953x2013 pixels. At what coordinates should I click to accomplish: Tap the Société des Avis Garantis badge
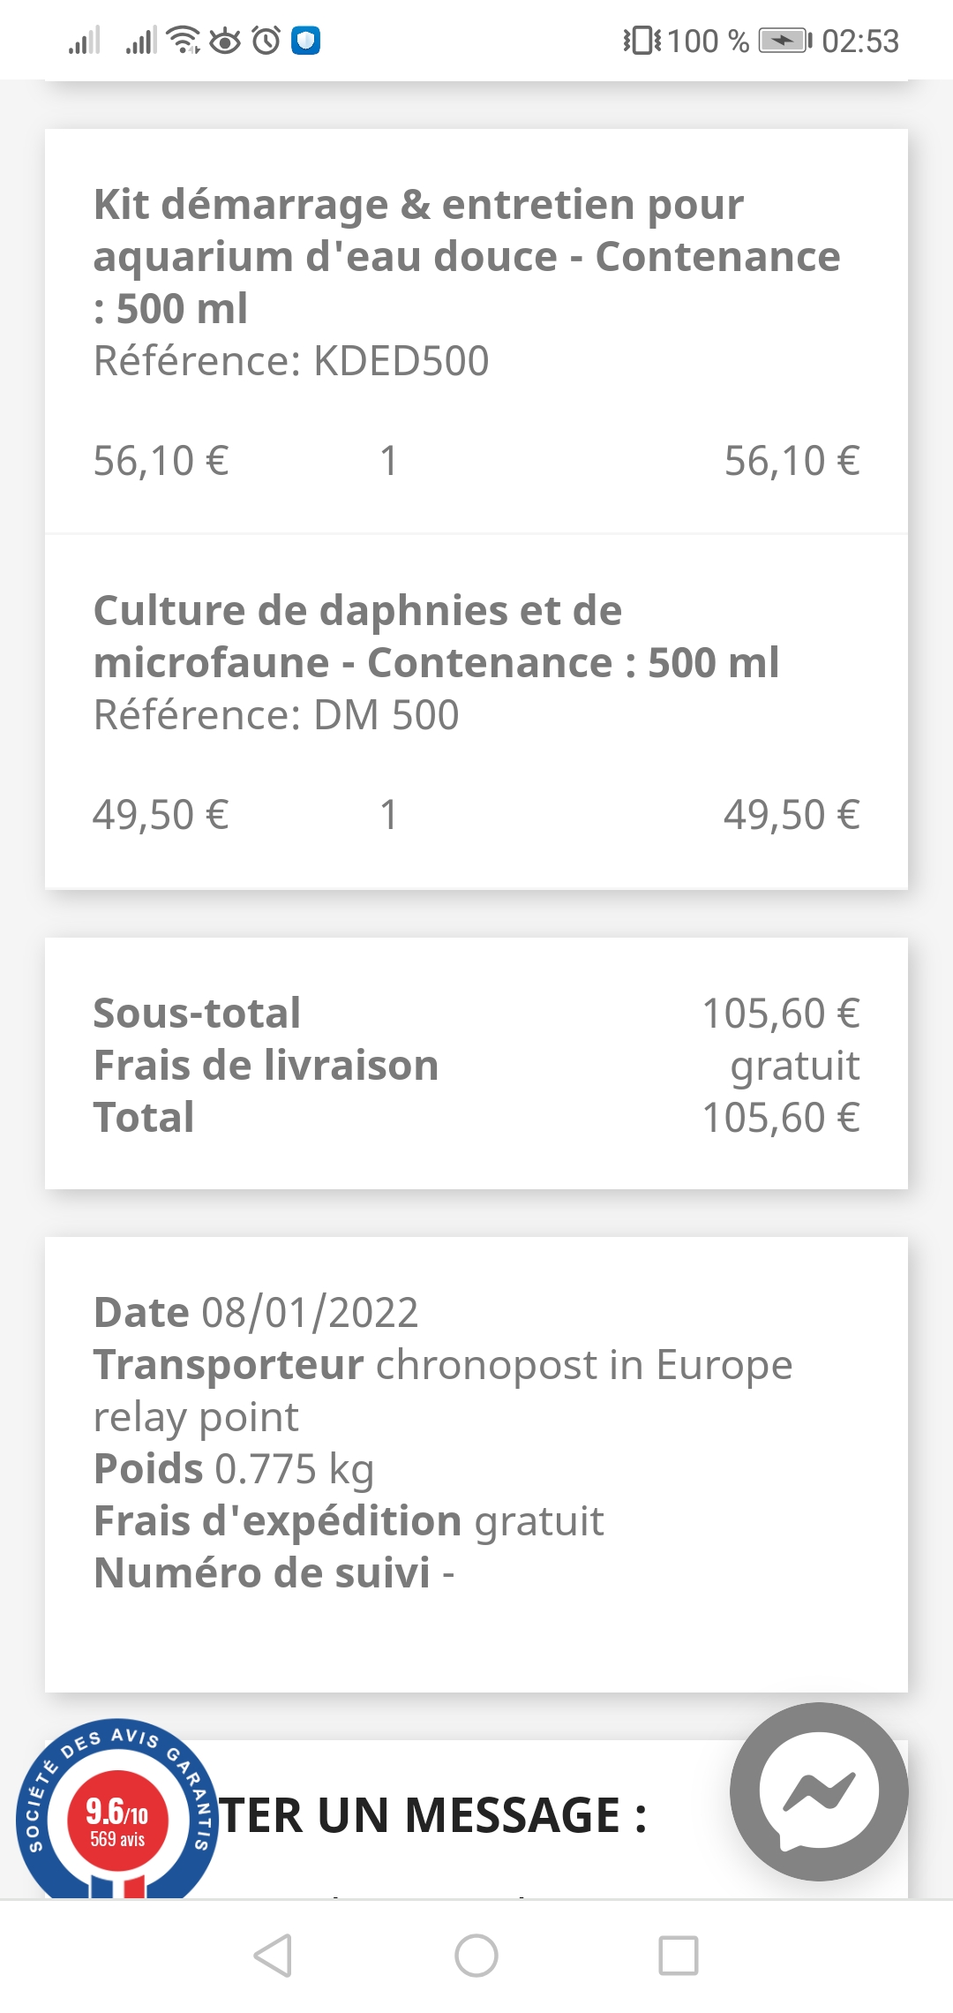pyautogui.click(x=116, y=1812)
